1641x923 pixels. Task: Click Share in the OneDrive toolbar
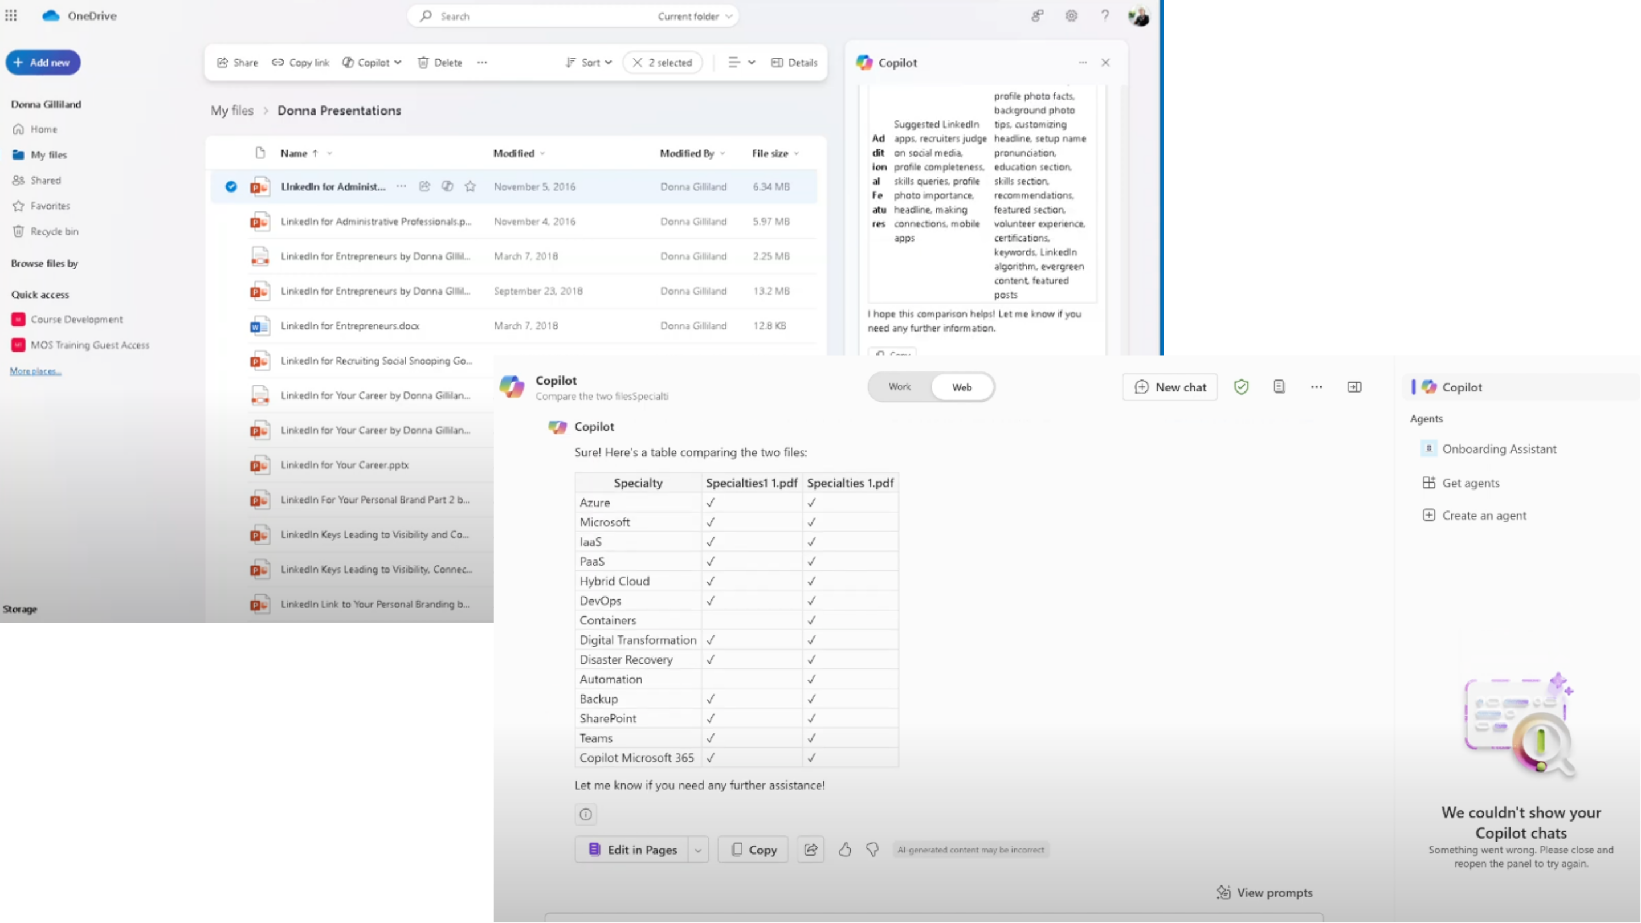click(x=238, y=63)
